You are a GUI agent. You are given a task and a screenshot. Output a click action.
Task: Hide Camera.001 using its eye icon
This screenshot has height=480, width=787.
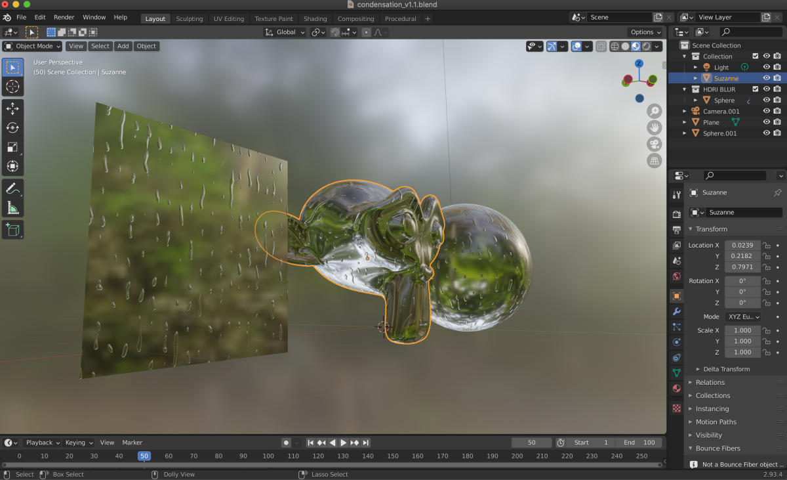click(766, 111)
